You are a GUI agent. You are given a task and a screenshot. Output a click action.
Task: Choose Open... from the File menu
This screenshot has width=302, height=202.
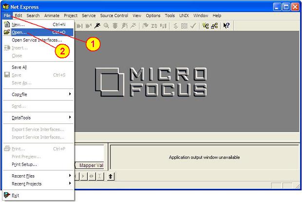tap(38, 32)
